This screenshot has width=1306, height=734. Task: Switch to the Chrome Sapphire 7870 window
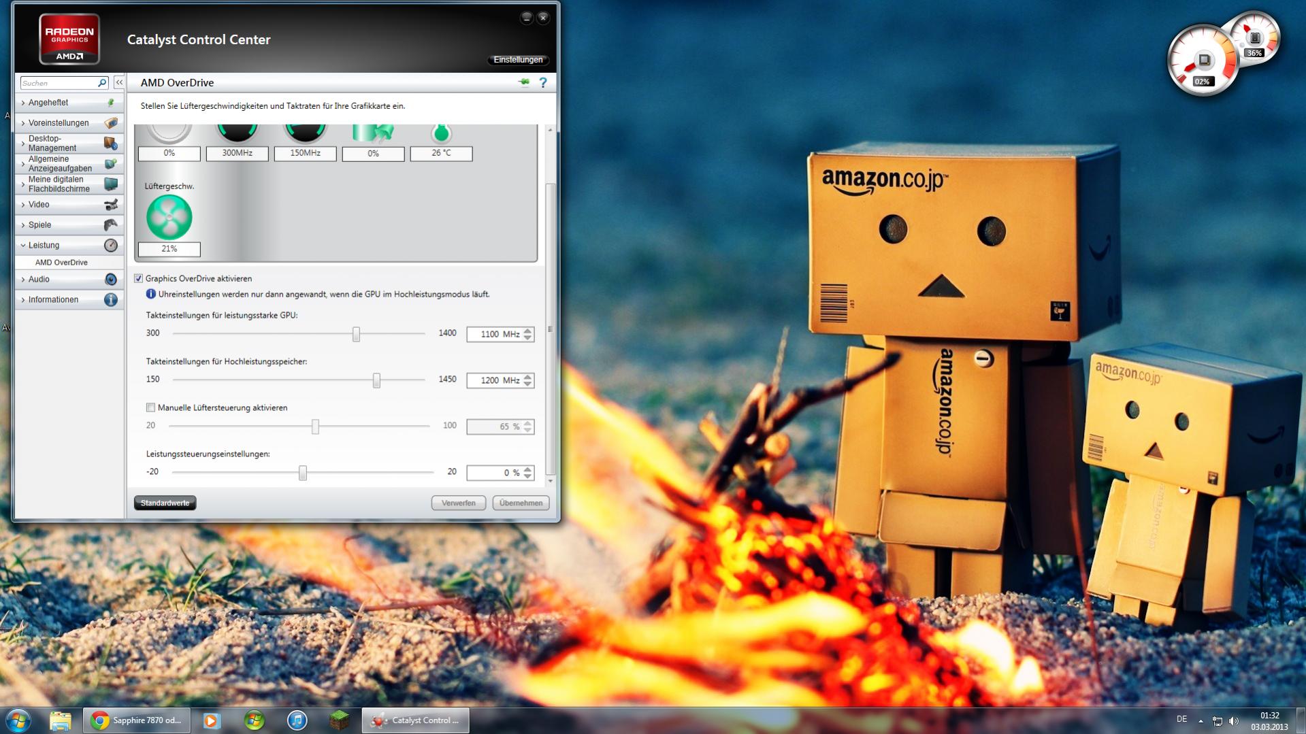pyautogui.click(x=136, y=720)
